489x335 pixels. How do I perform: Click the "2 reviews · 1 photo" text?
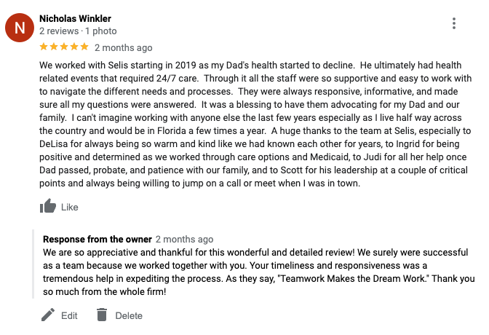pyautogui.click(x=78, y=31)
